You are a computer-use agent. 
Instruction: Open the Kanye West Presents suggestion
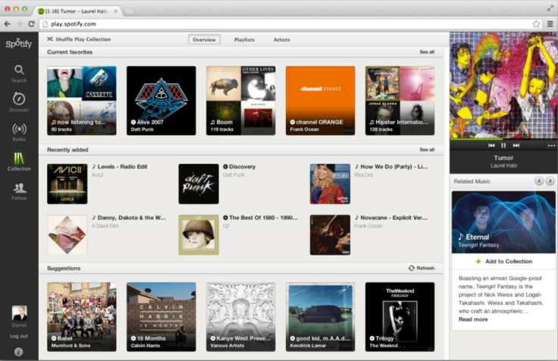(x=240, y=317)
